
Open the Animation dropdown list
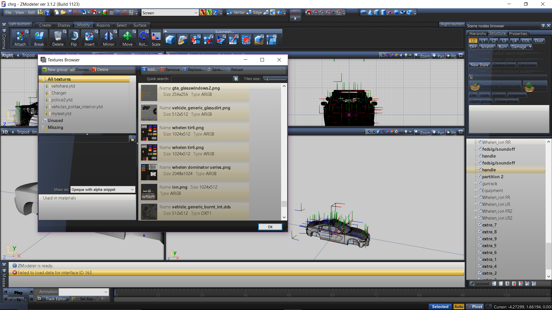pyautogui.click(x=106, y=292)
